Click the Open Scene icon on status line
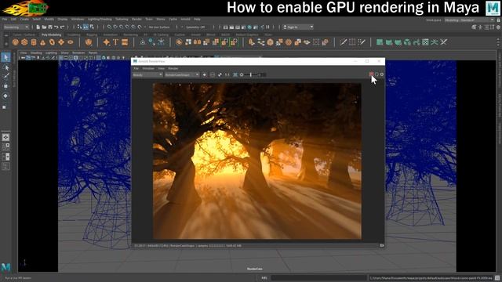This screenshot has height=282, width=502. tap(44, 27)
